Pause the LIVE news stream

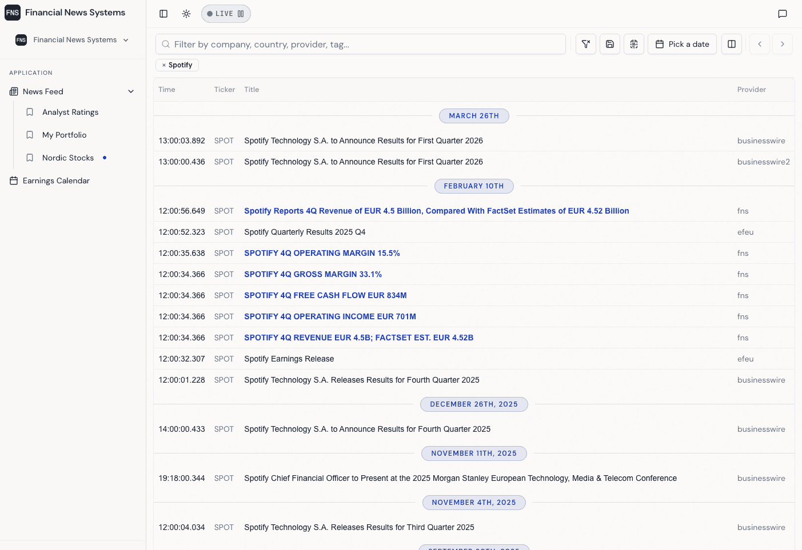(240, 13)
